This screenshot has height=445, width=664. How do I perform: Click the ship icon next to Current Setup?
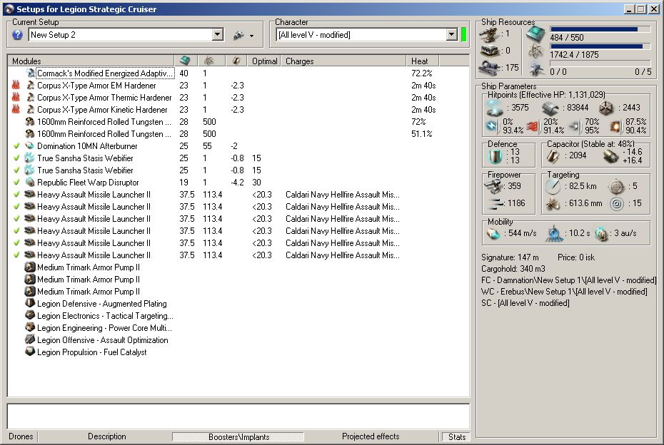(x=238, y=35)
